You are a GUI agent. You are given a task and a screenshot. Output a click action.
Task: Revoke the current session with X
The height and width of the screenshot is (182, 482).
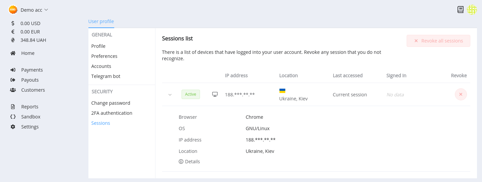tap(461, 94)
